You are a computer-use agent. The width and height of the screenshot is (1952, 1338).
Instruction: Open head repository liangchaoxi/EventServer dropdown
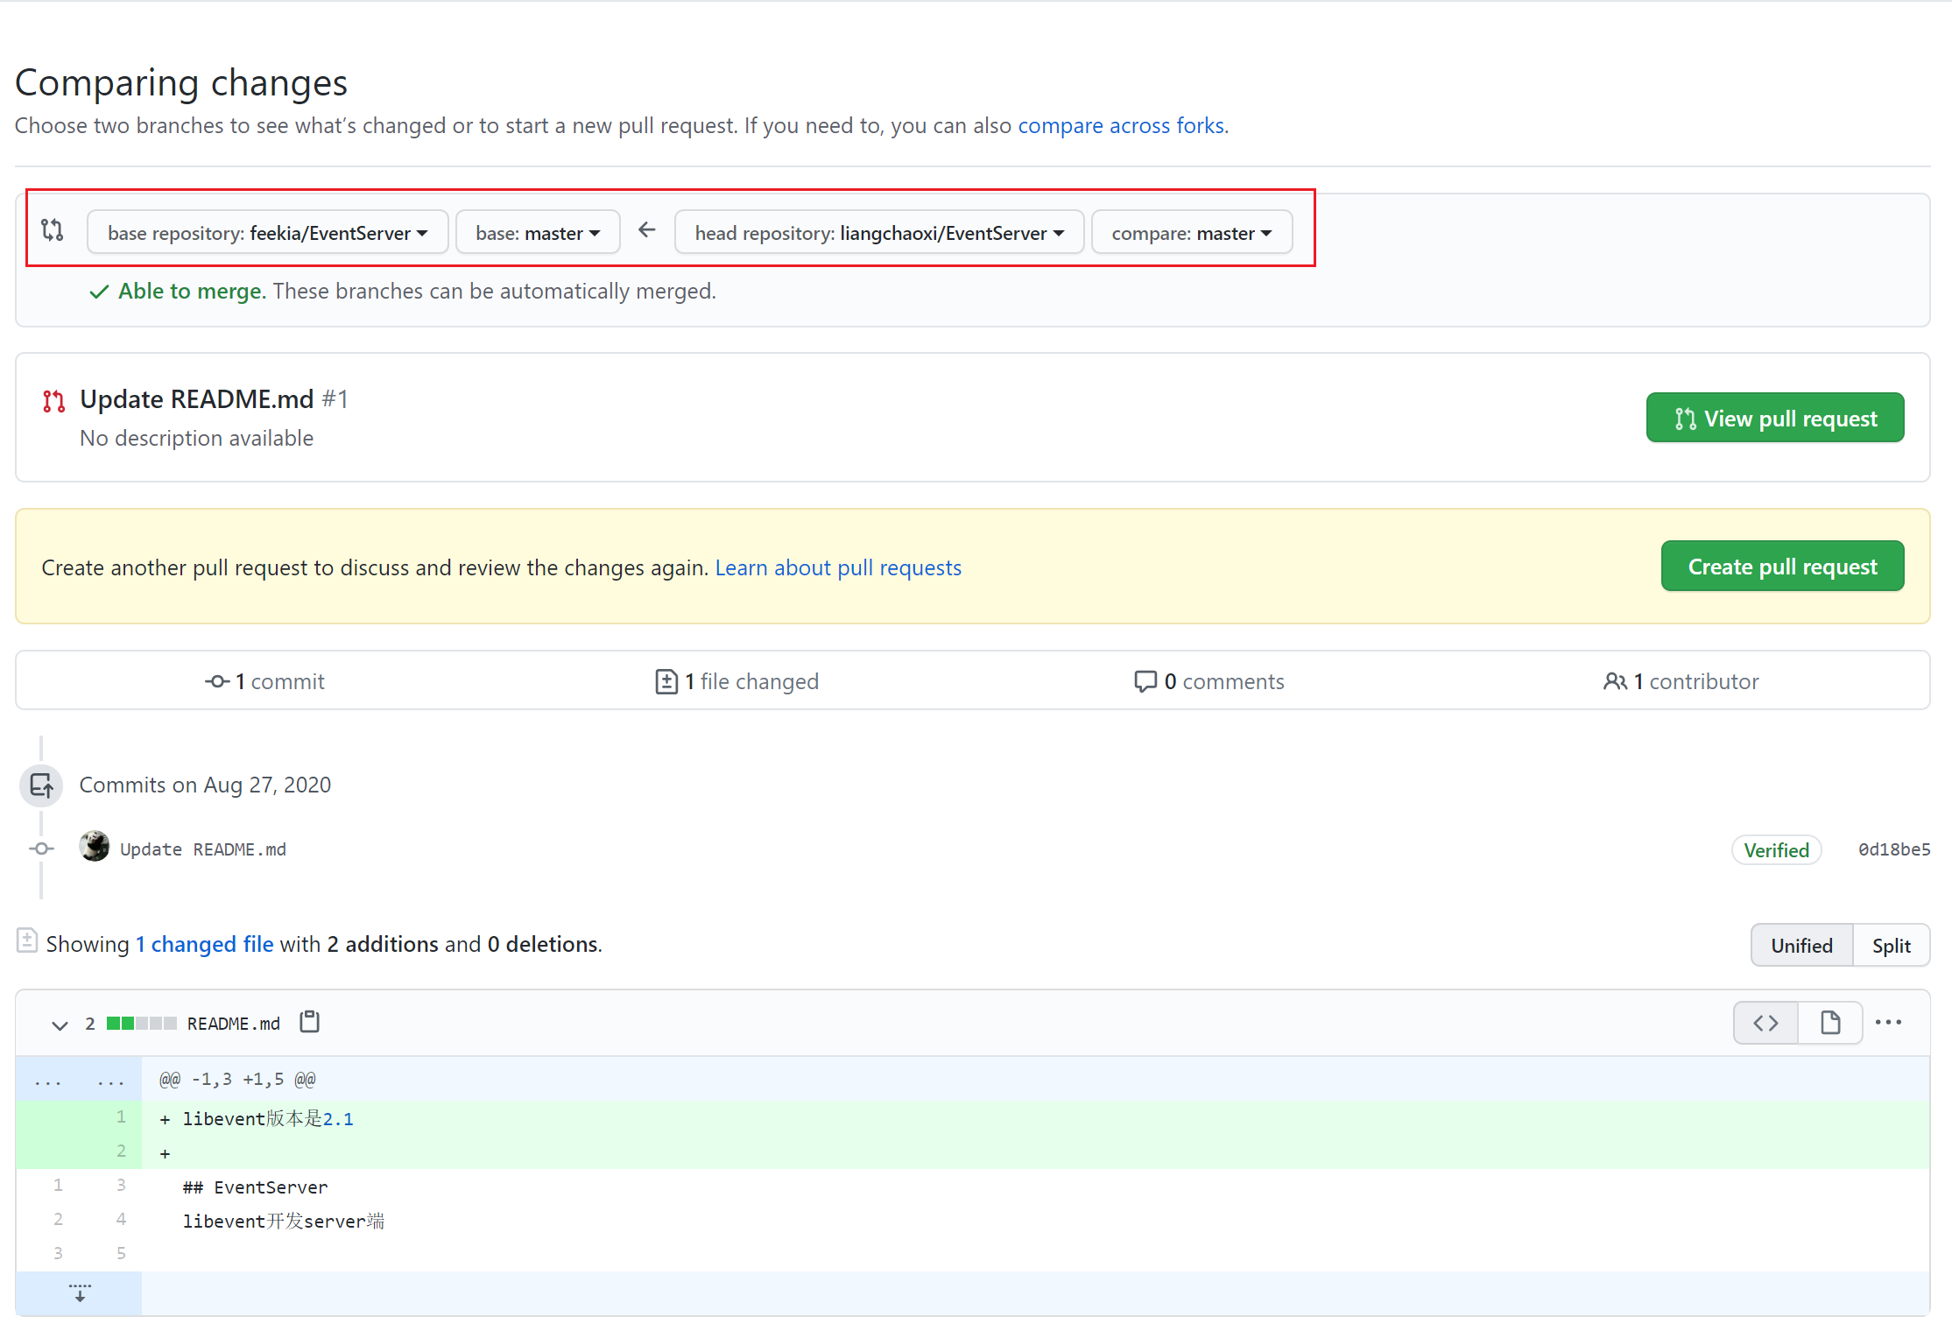(x=879, y=233)
